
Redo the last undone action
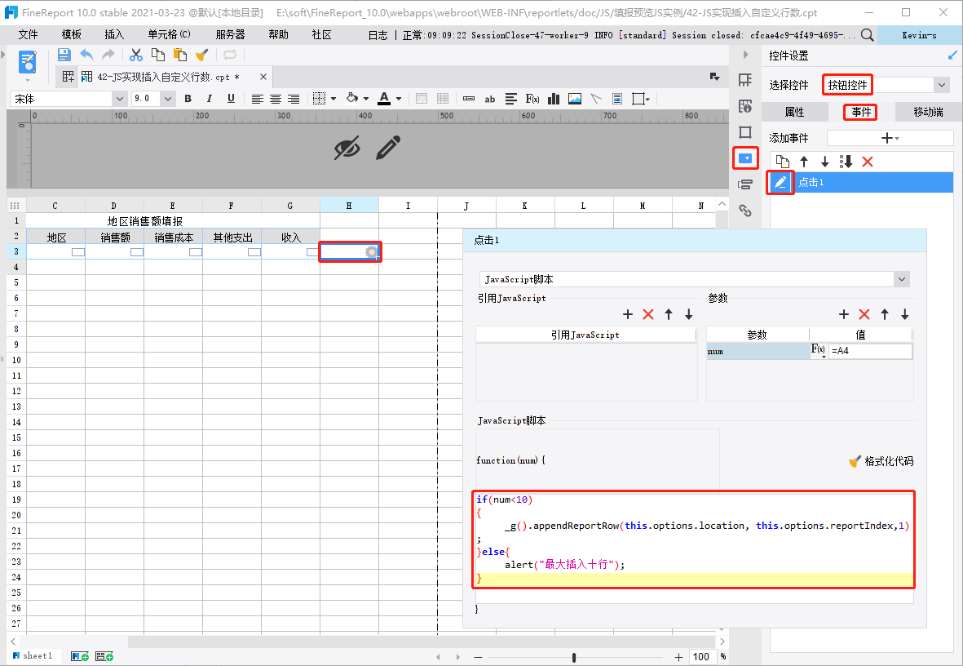coord(108,55)
